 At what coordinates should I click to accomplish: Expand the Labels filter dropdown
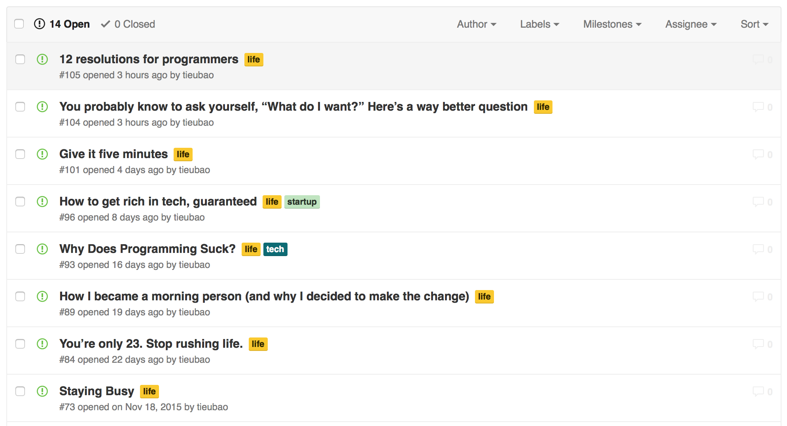click(539, 24)
